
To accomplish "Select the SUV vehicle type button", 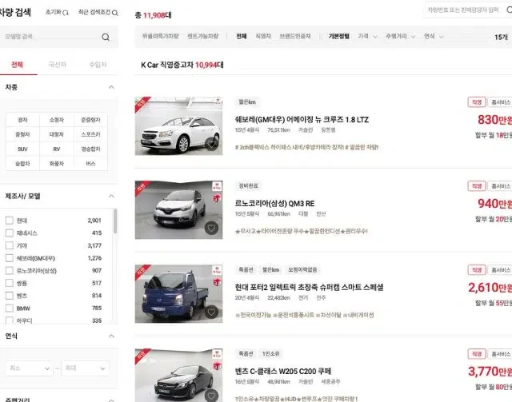I will (22, 149).
